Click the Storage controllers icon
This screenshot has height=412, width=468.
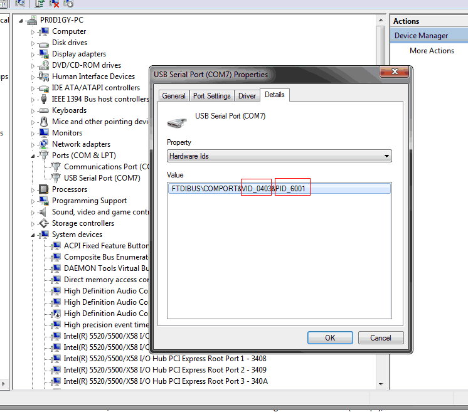[x=43, y=223]
